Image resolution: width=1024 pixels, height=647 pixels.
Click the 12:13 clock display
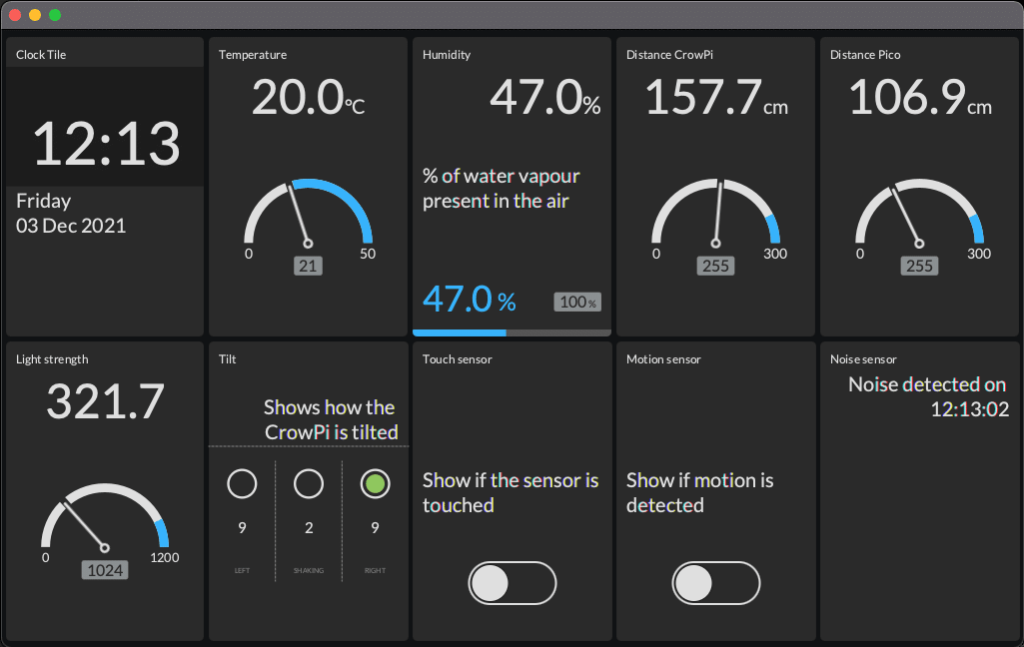[106, 144]
